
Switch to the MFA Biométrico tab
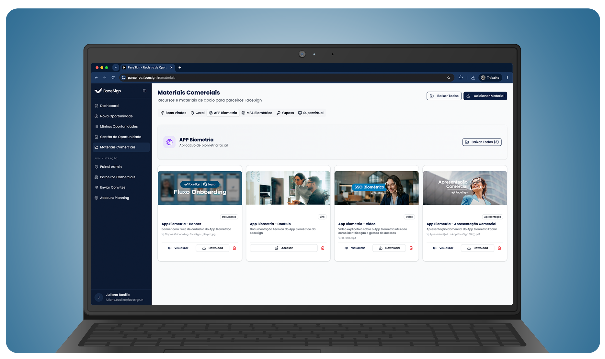257,113
